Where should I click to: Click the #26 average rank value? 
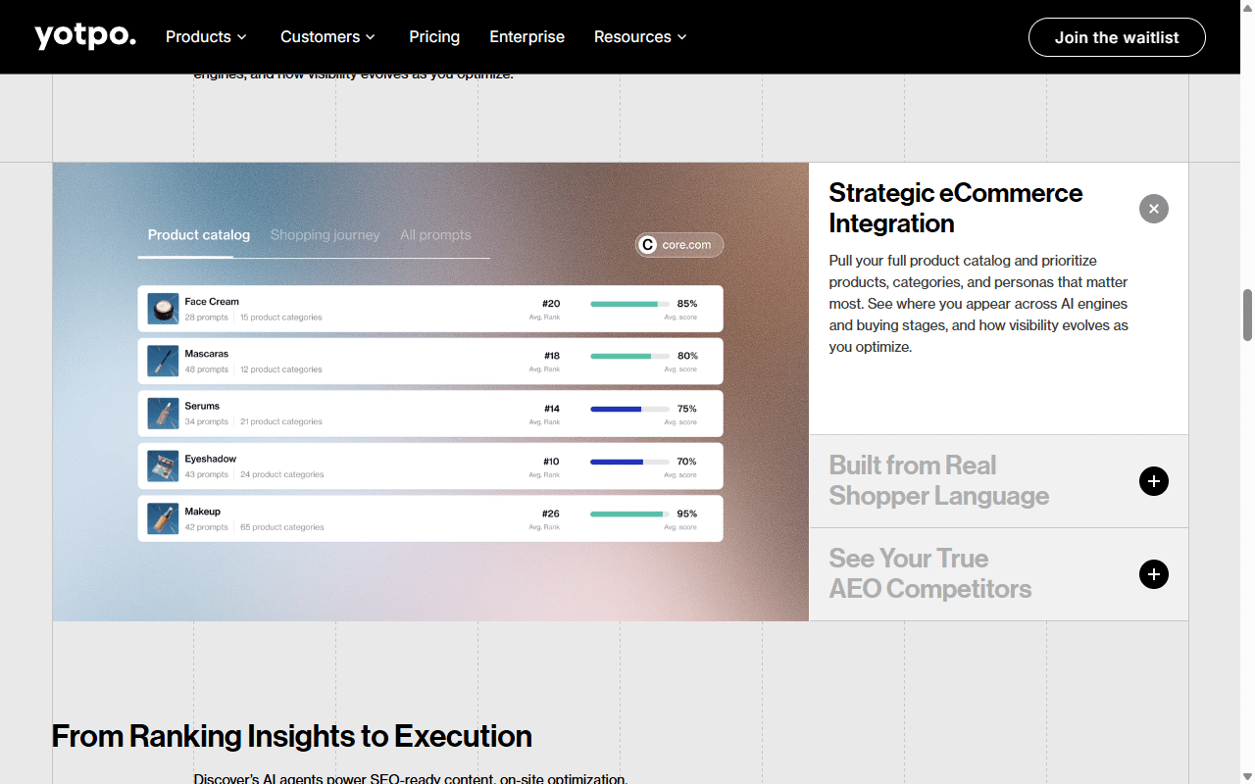click(551, 514)
